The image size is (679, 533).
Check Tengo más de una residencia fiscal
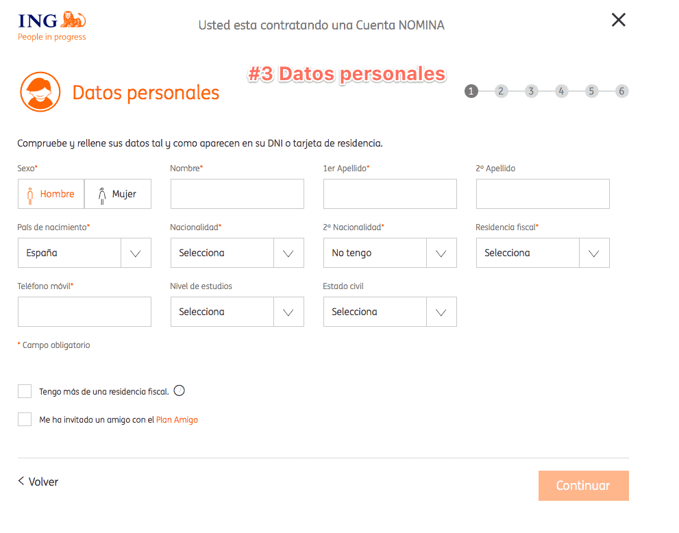[x=25, y=391]
